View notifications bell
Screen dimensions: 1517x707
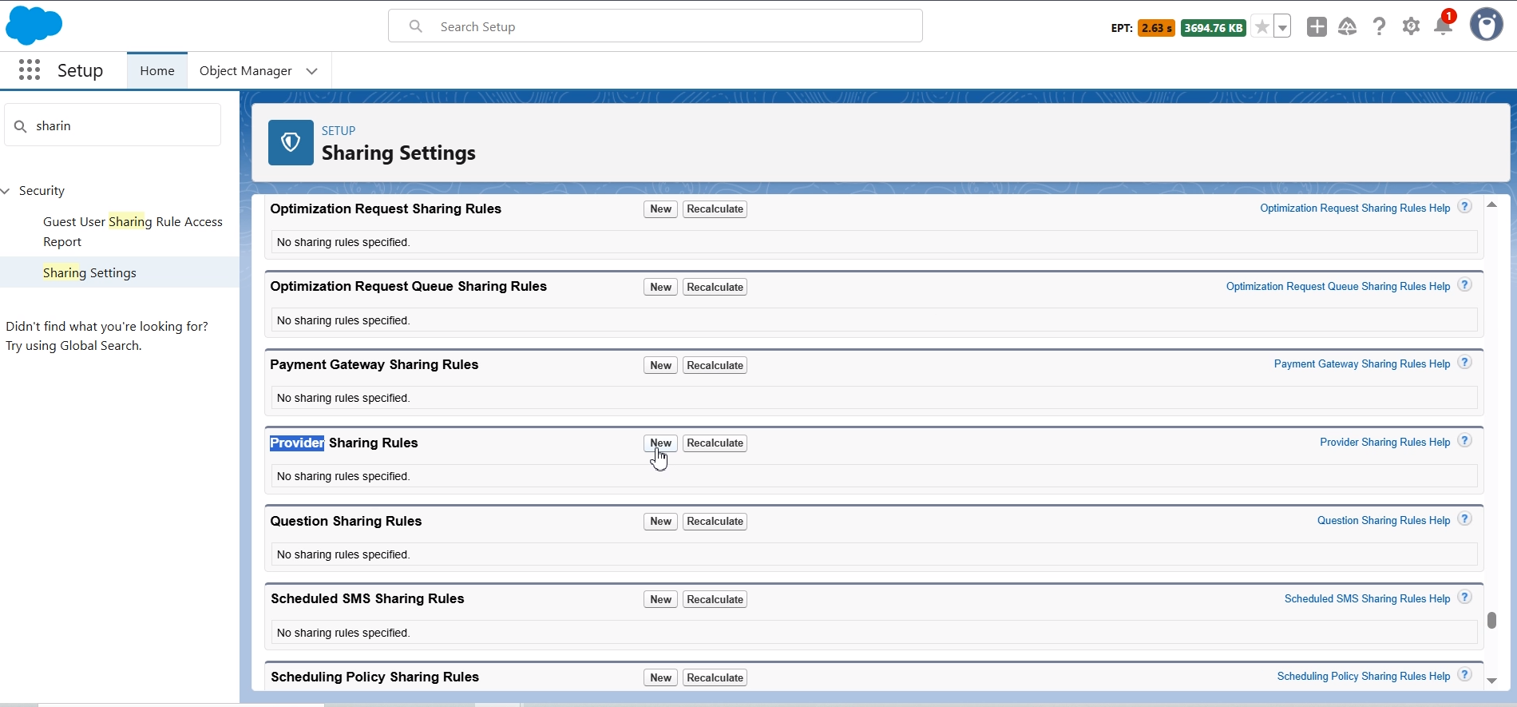pos(1444,26)
